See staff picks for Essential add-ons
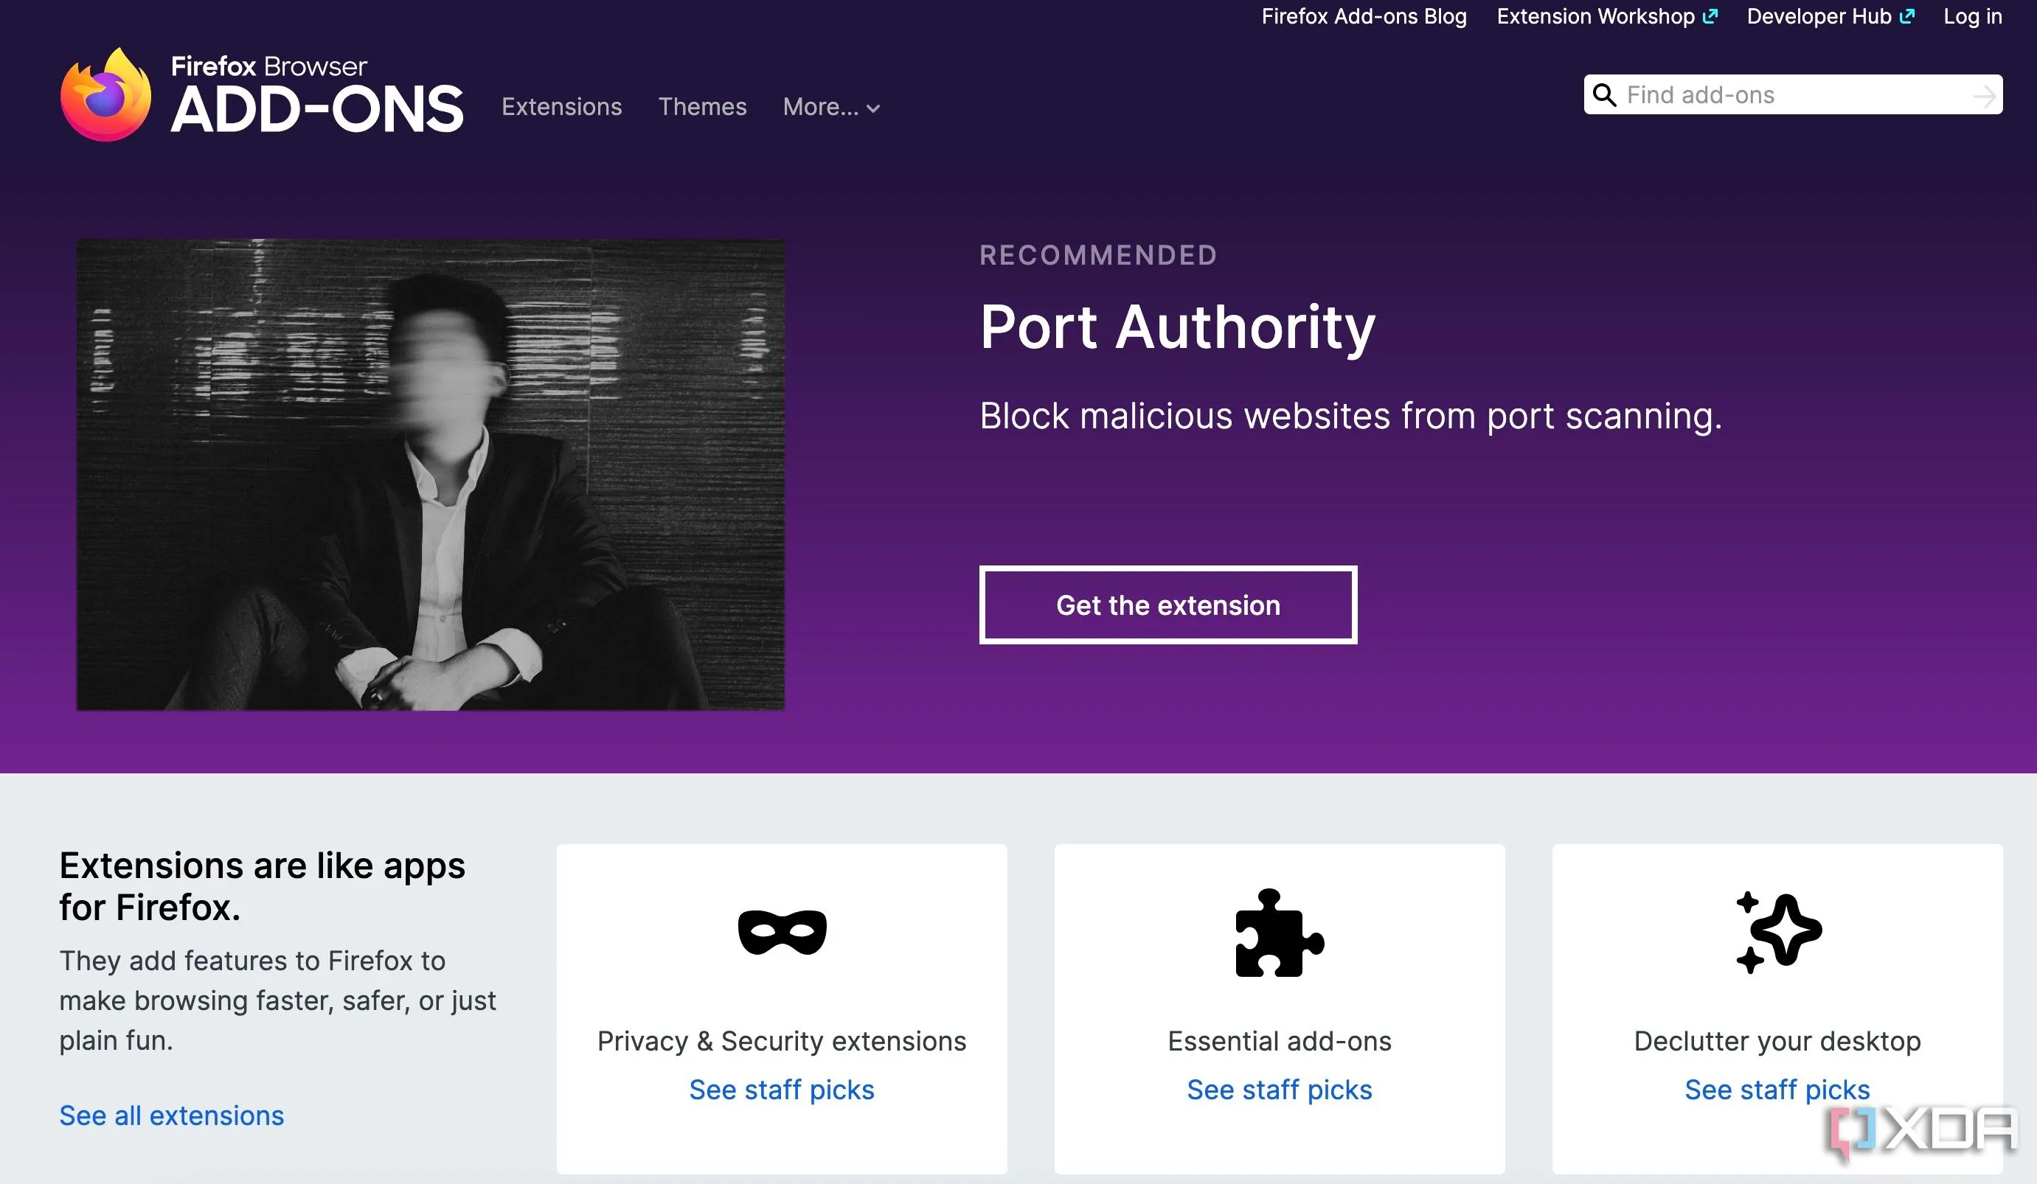 coord(1279,1090)
